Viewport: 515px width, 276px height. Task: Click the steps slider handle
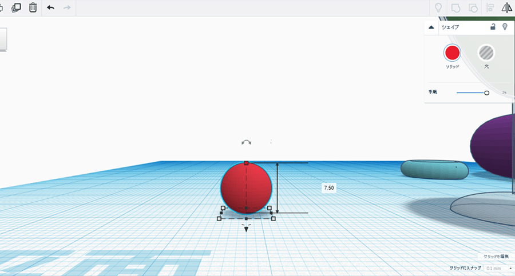pyautogui.click(x=487, y=93)
